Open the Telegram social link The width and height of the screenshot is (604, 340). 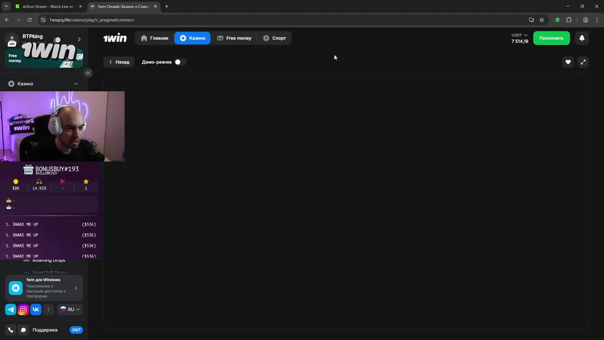point(10,310)
